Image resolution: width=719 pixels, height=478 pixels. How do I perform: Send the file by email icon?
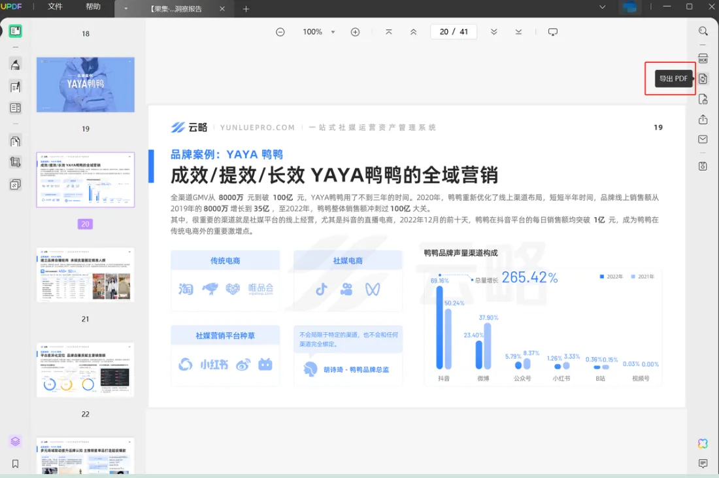tap(703, 139)
